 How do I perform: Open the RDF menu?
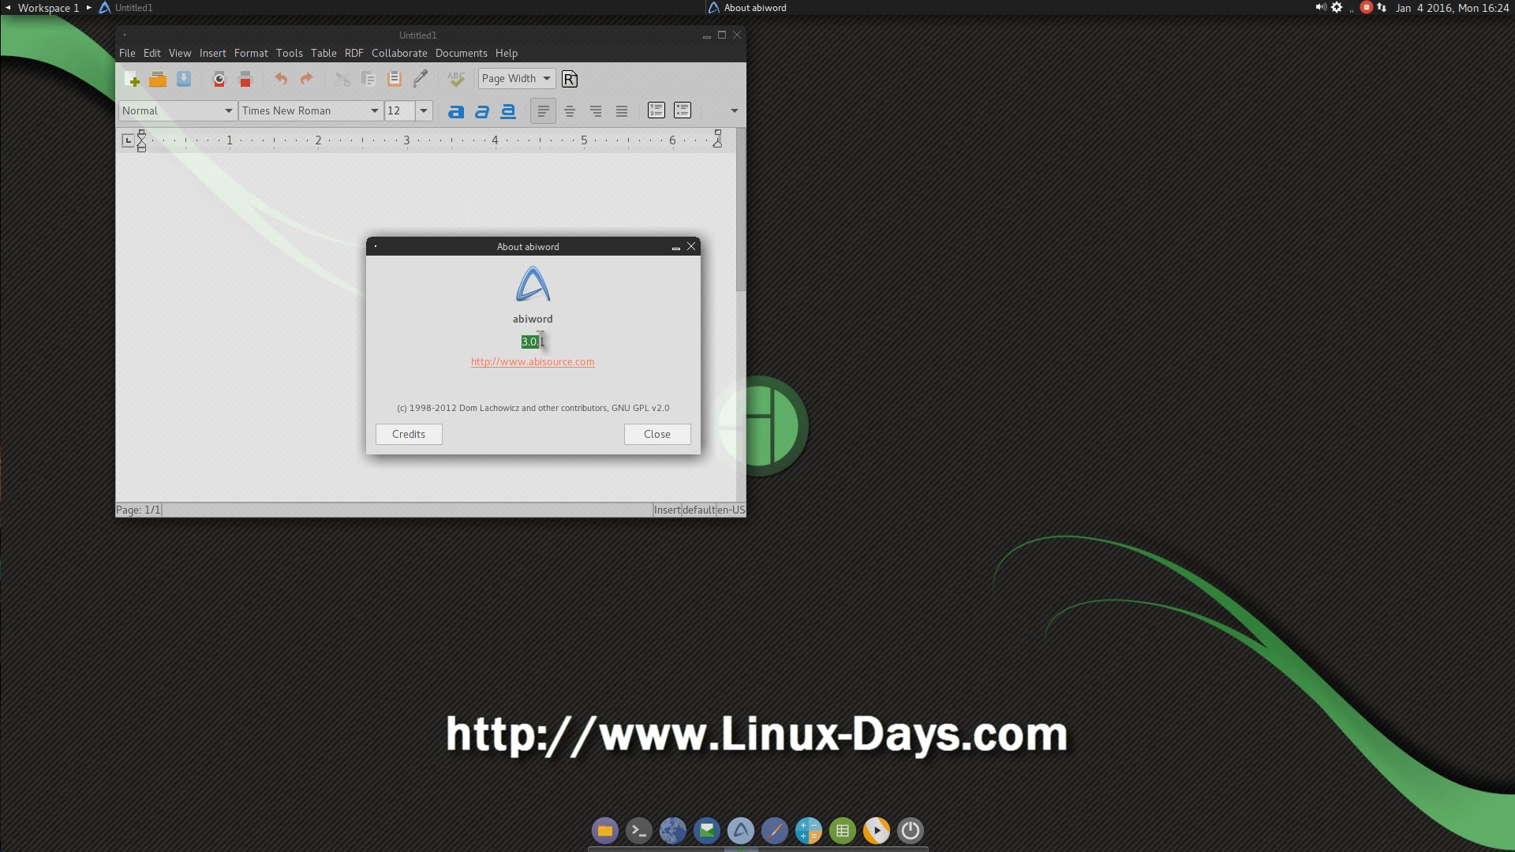pyautogui.click(x=354, y=53)
